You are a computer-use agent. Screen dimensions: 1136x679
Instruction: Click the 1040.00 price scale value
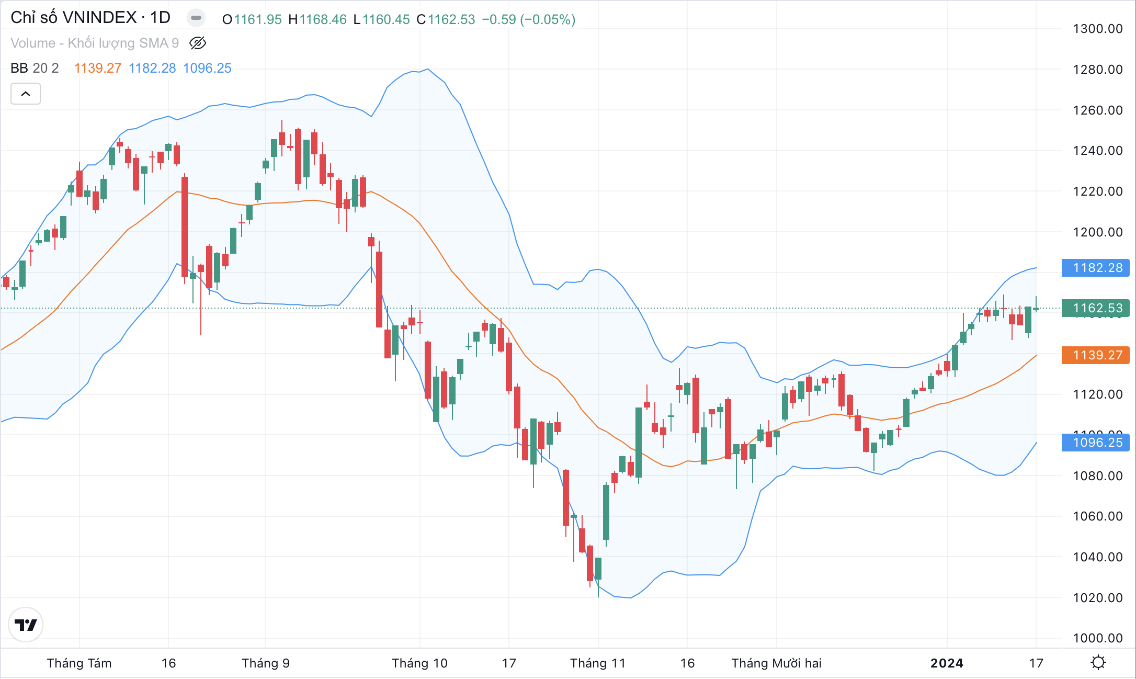pyautogui.click(x=1098, y=557)
